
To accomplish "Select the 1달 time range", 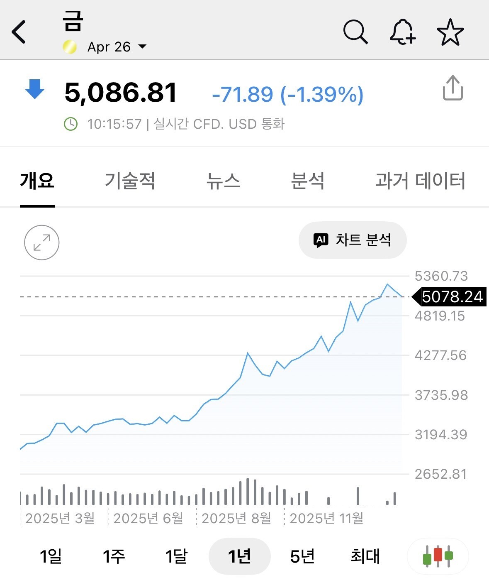I will (x=176, y=556).
